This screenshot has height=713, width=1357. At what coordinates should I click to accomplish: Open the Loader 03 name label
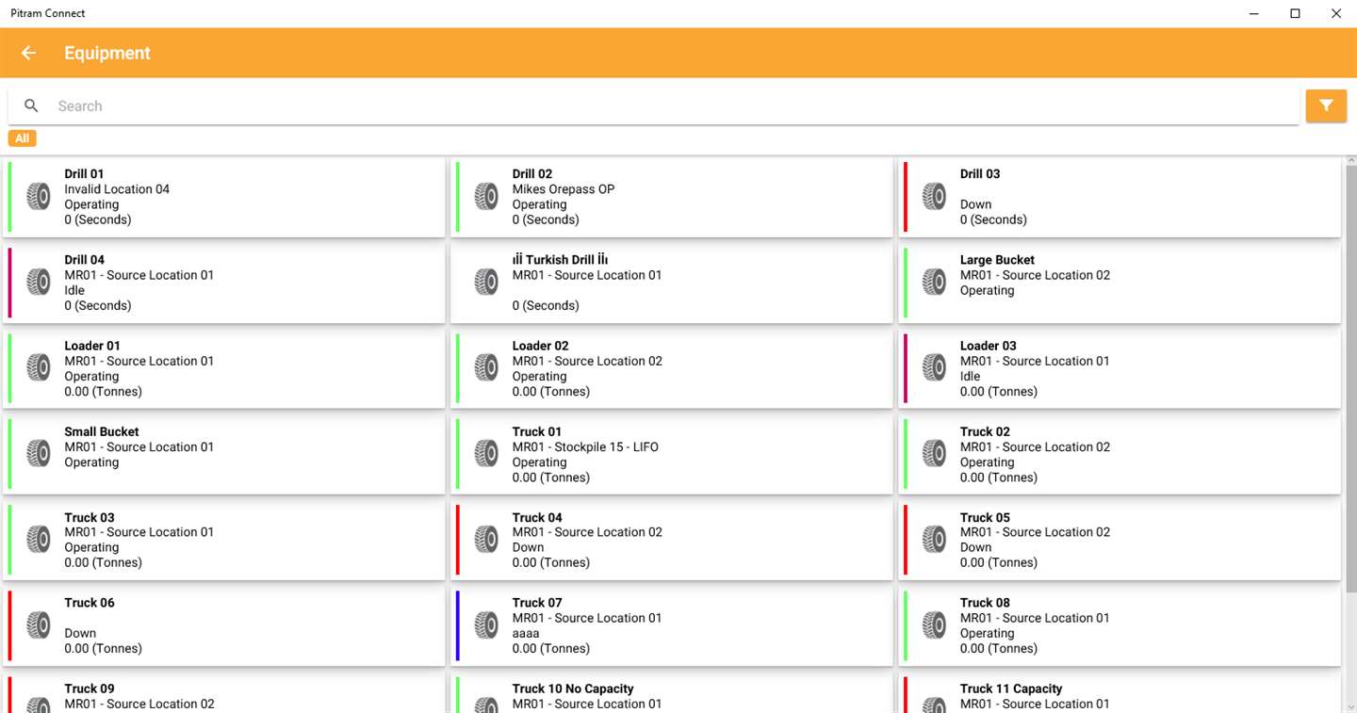pyautogui.click(x=988, y=346)
